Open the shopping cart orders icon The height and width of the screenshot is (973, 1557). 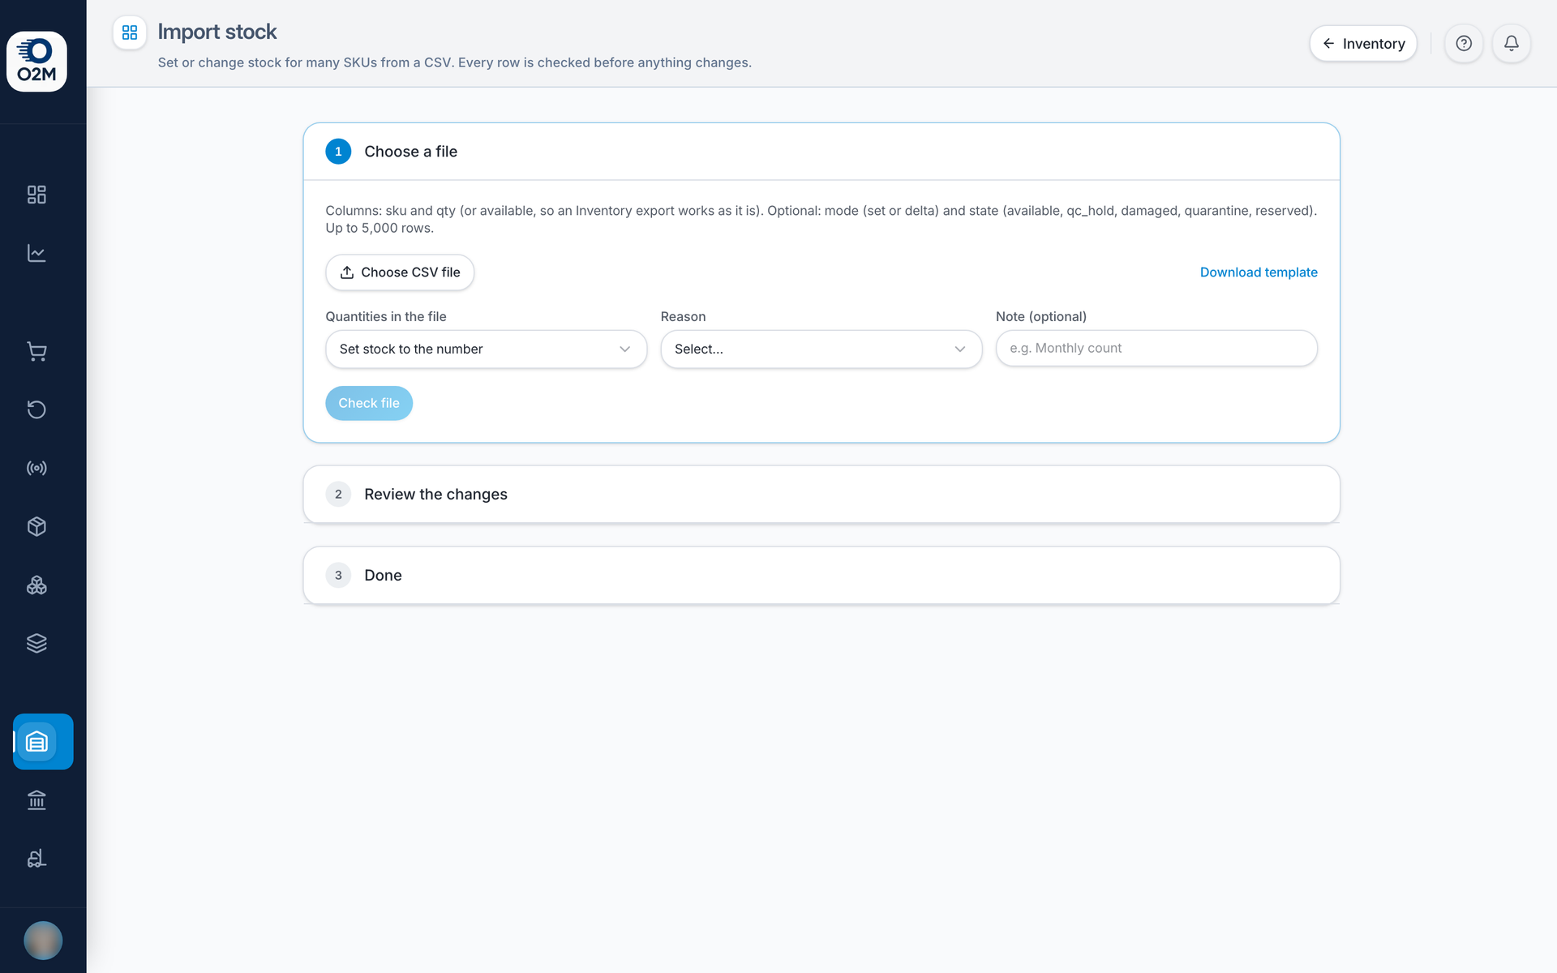tap(36, 351)
